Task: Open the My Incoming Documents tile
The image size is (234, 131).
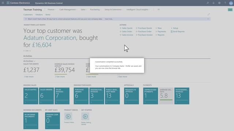Action: 31,121
